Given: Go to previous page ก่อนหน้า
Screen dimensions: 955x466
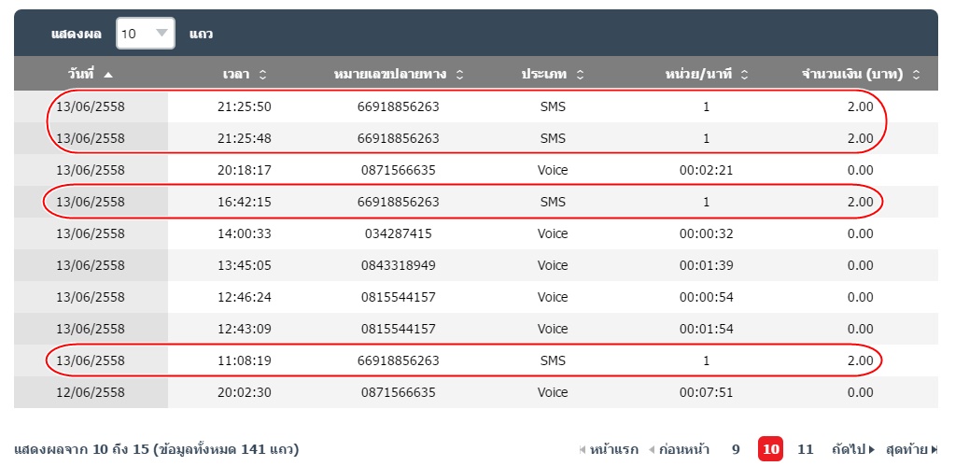Looking at the screenshot, I should coord(679,449).
